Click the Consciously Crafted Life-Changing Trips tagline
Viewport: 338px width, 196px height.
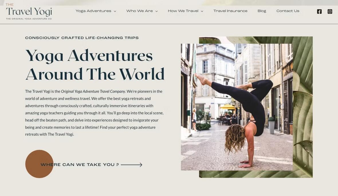(82, 38)
